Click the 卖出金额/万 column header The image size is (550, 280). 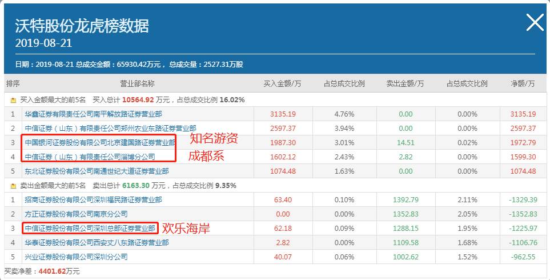tap(405, 84)
